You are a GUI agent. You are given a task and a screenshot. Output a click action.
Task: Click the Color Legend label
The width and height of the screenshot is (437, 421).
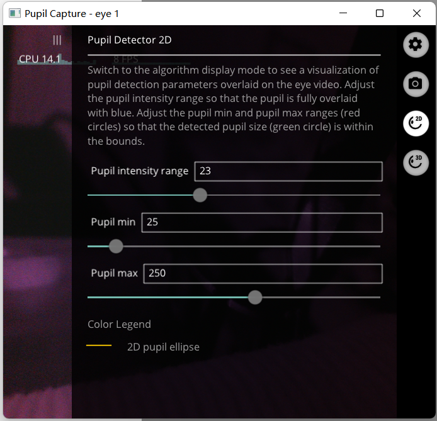tap(119, 324)
